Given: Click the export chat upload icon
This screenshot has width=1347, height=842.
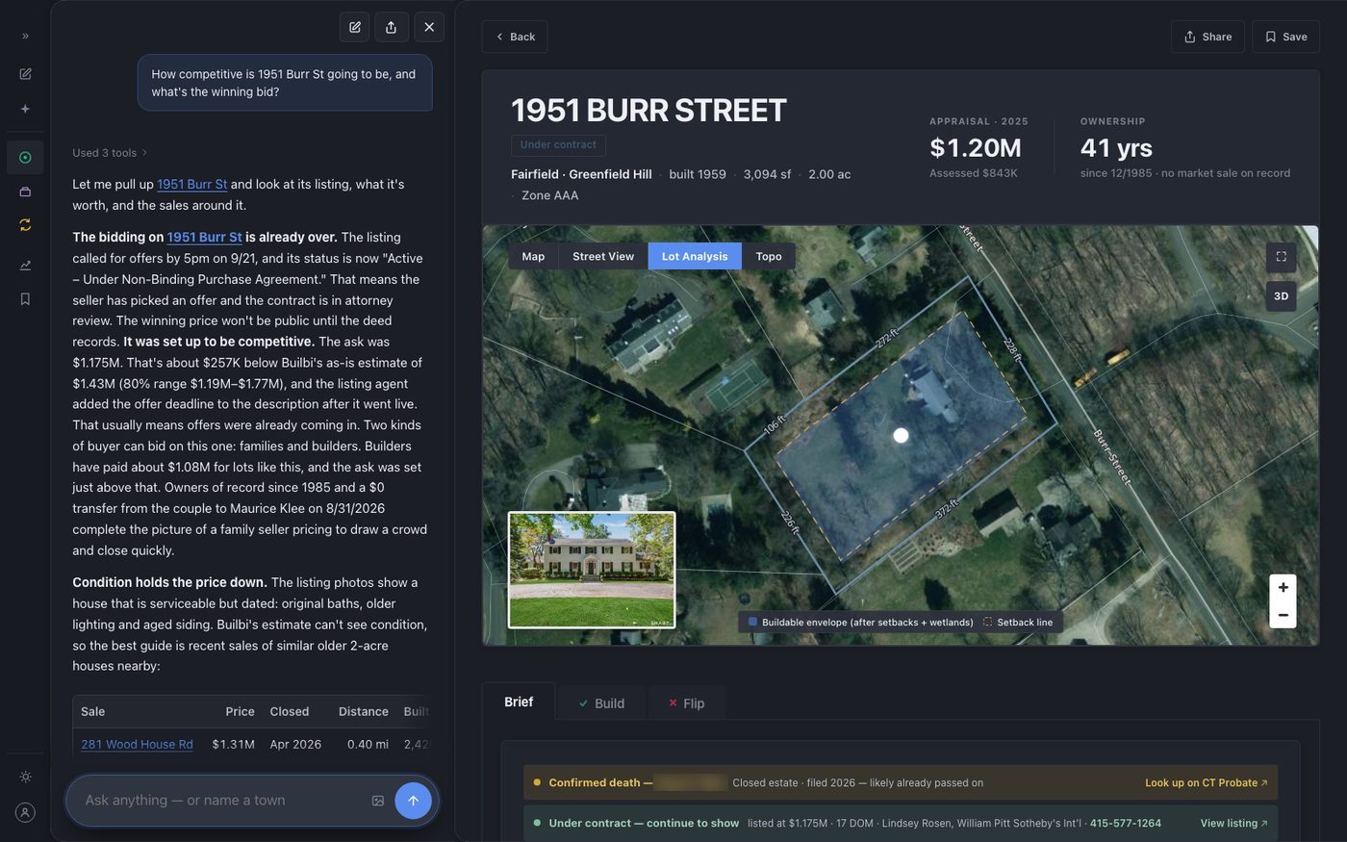Looking at the screenshot, I should pyautogui.click(x=392, y=27).
